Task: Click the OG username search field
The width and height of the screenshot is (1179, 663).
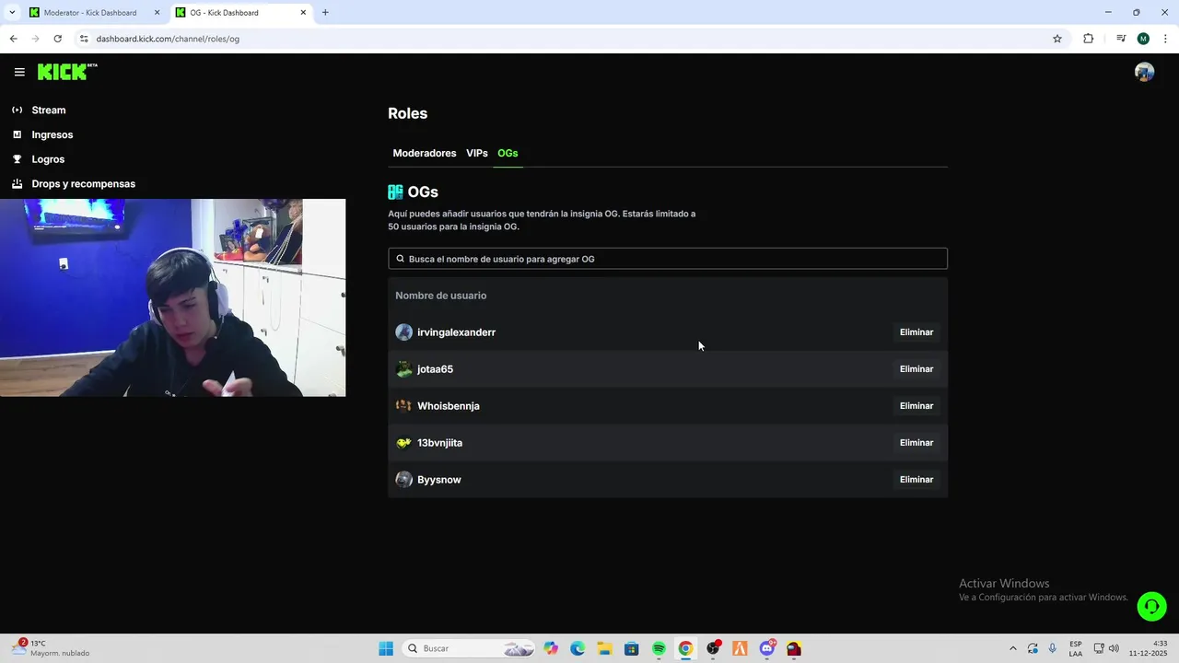Action: pos(668,259)
